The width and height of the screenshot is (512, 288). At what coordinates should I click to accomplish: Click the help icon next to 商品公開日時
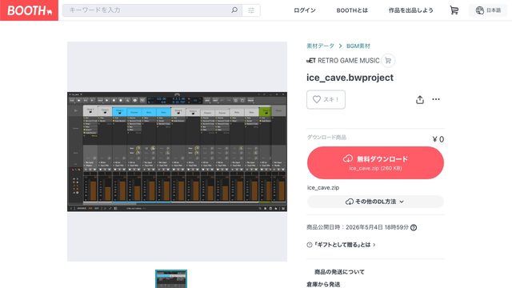click(414, 227)
